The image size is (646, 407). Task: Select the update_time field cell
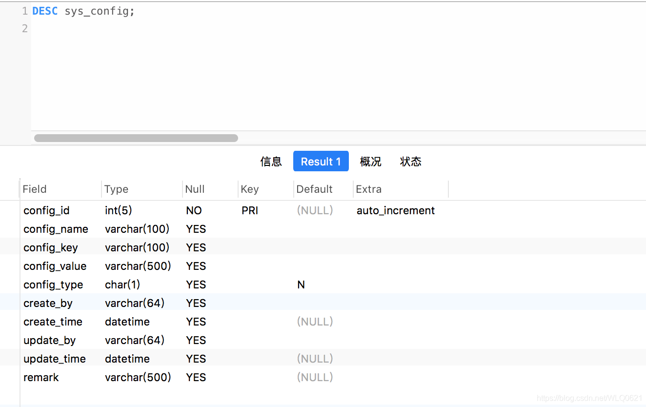[55, 359]
